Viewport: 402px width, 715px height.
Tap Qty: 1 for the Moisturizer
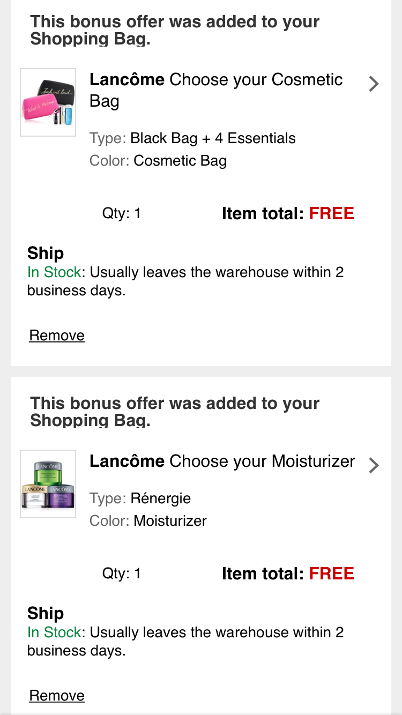click(x=122, y=574)
